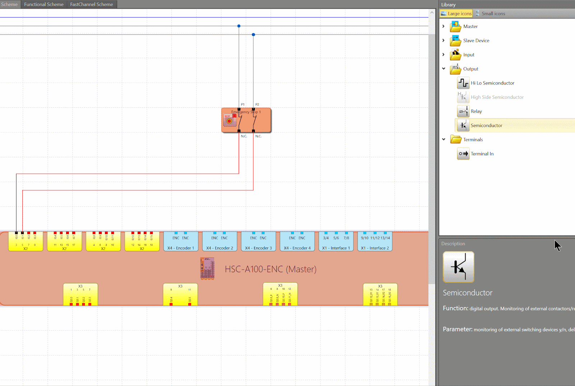
Task: Click the Terminals label in library
Action: point(473,139)
